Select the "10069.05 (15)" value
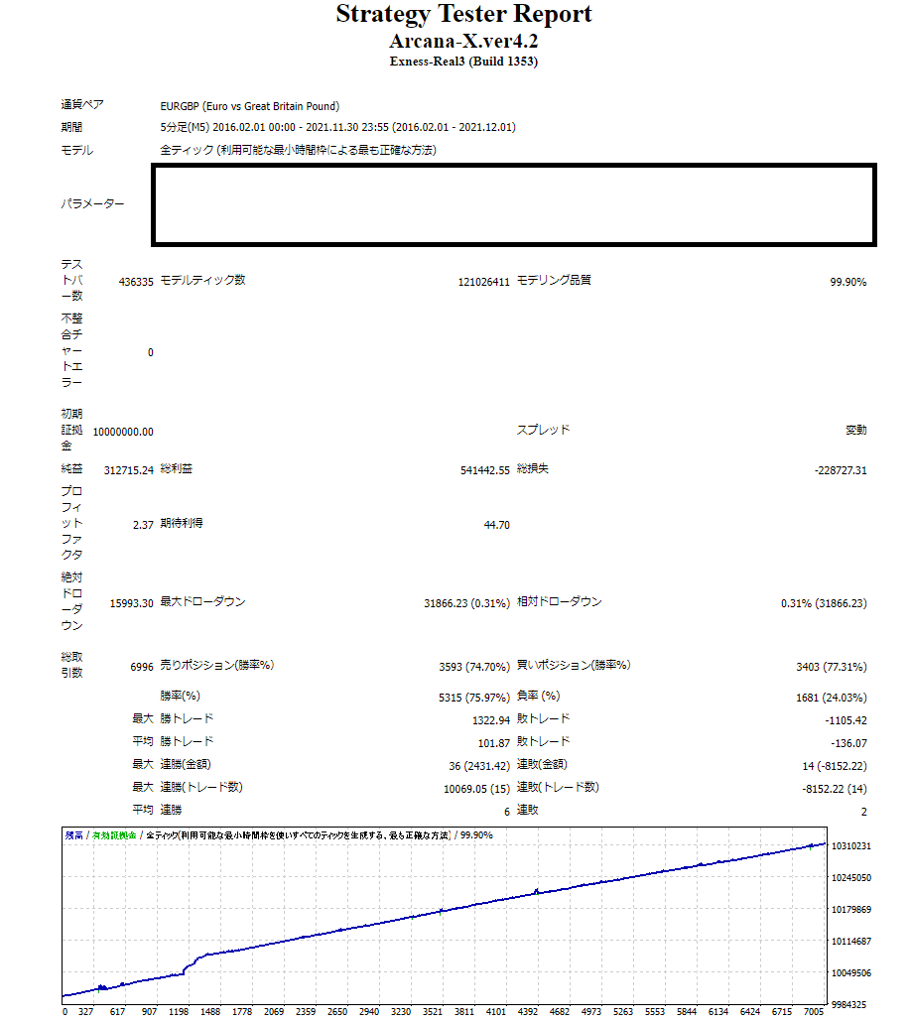The image size is (910, 1022). [x=476, y=789]
